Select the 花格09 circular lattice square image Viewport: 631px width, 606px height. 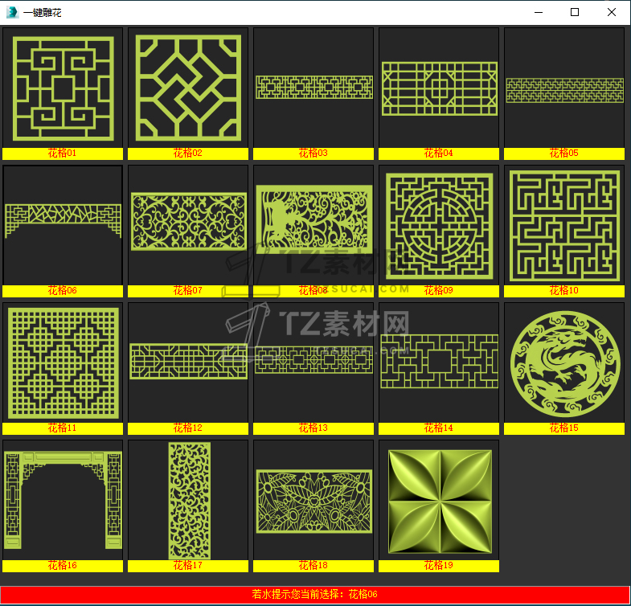439,225
